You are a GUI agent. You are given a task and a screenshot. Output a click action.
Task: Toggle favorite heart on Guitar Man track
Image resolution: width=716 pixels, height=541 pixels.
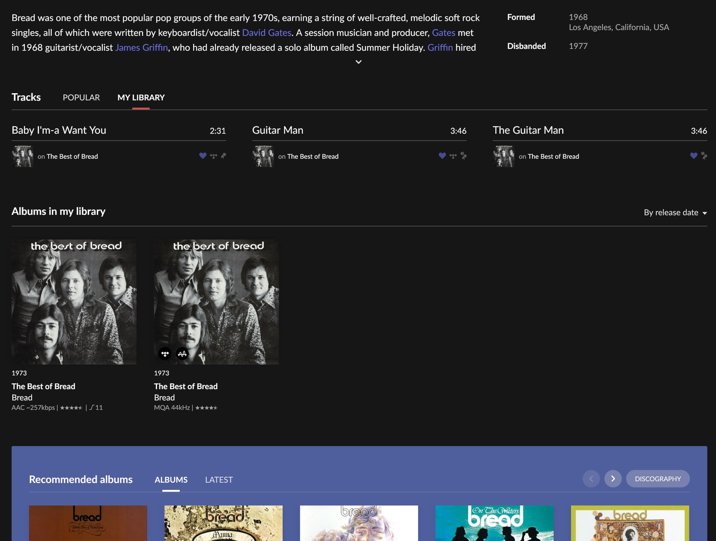442,156
